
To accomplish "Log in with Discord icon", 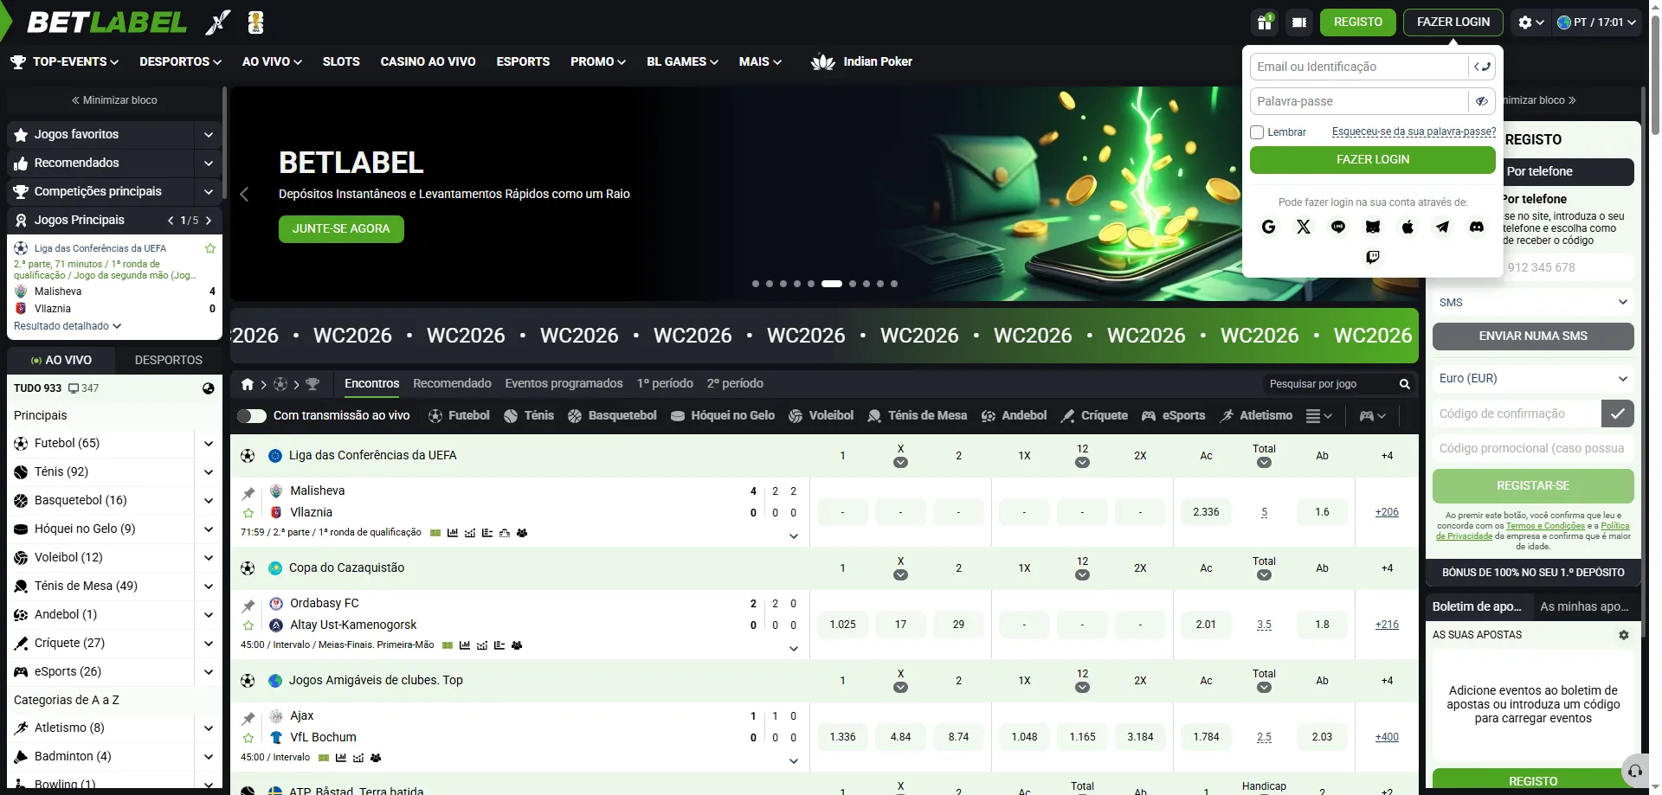I will tap(1477, 227).
